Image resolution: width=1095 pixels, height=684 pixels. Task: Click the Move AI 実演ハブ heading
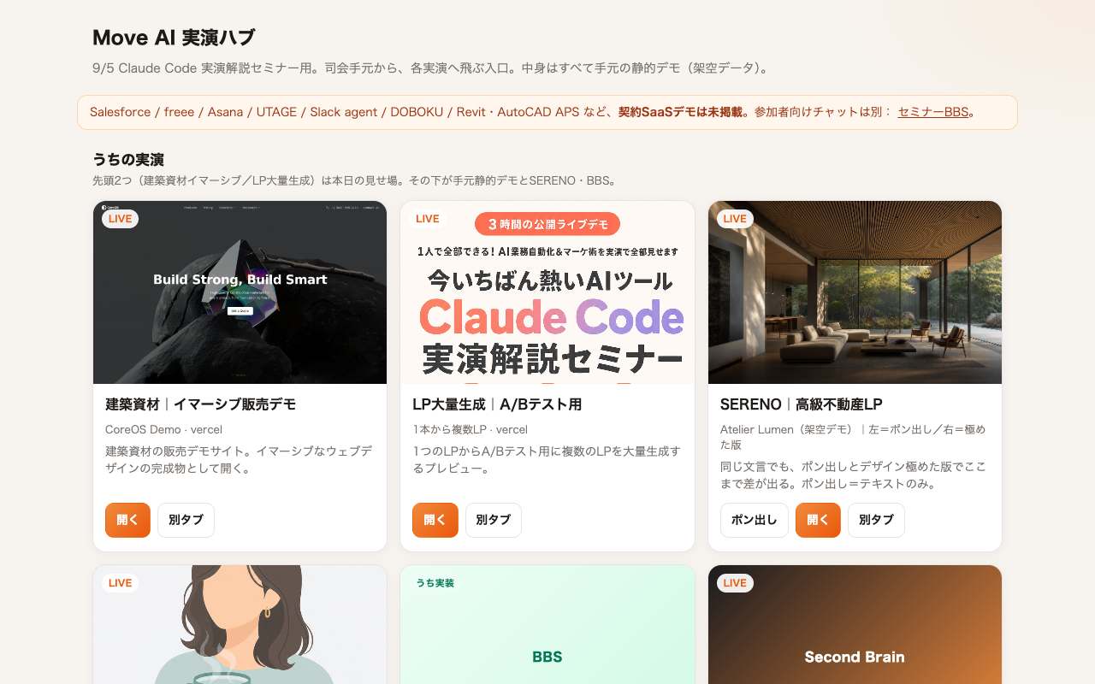pos(174,38)
